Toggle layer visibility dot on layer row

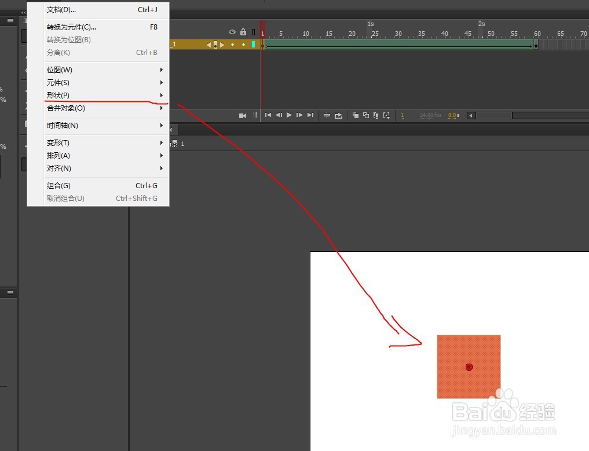click(232, 45)
